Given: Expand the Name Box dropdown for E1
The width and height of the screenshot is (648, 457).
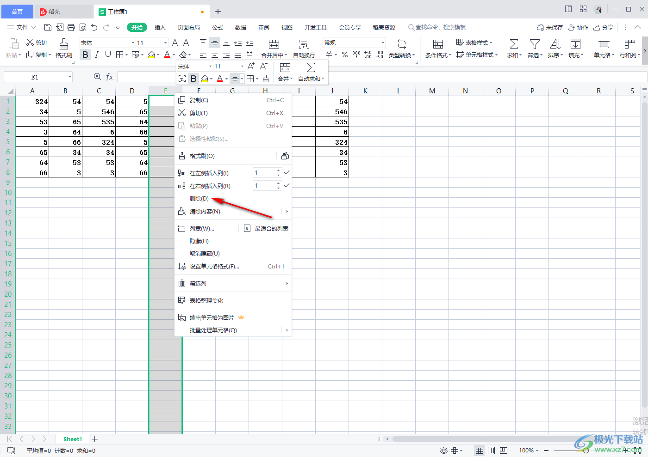Looking at the screenshot, I should [x=70, y=77].
